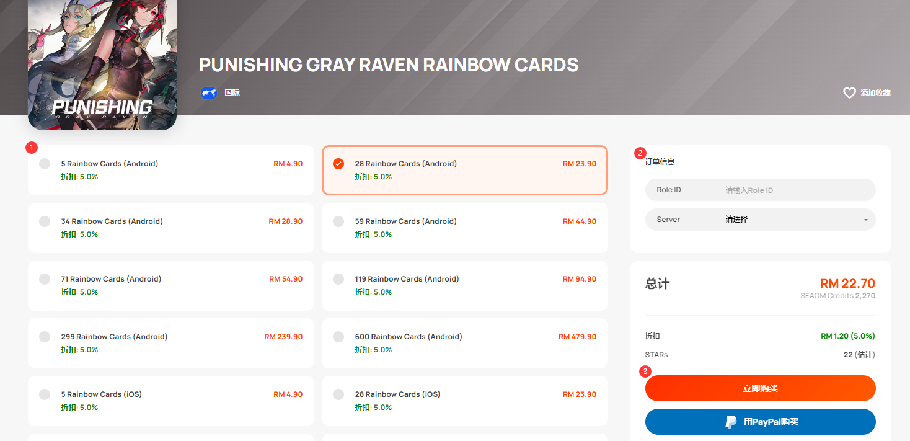Image resolution: width=910 pixels, height=441 pixels.
Task: Focus the Role ID input field
Action: [761, 190]
